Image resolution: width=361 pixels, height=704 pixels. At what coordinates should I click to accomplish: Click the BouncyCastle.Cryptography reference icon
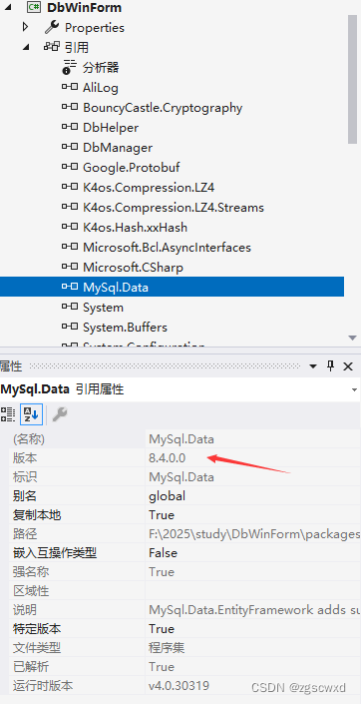click(x=70, y=107)
